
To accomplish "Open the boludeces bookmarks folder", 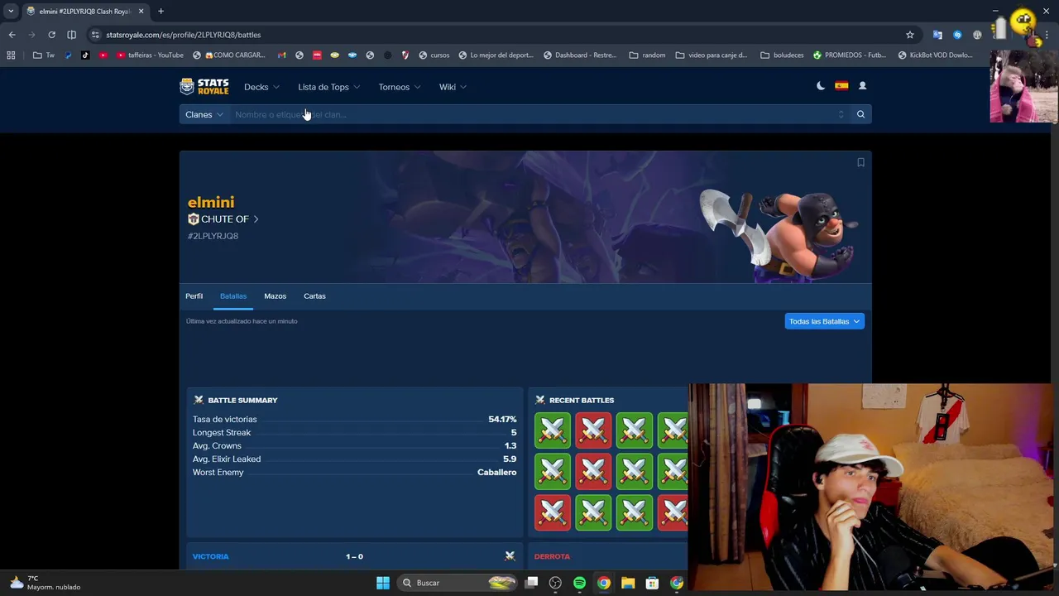I will 782,55.
